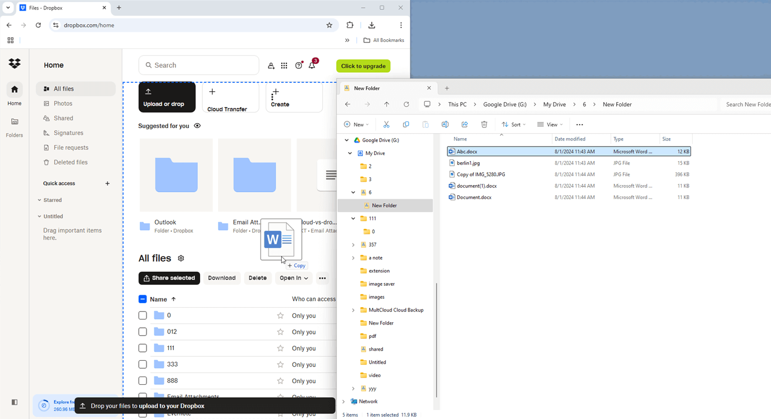
Task: Click the Up arrow in Explorer navigation
Action: pos(386,105)
